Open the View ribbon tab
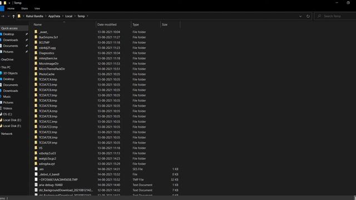This screenshot has width=356, height=200. tap(37, 8)
